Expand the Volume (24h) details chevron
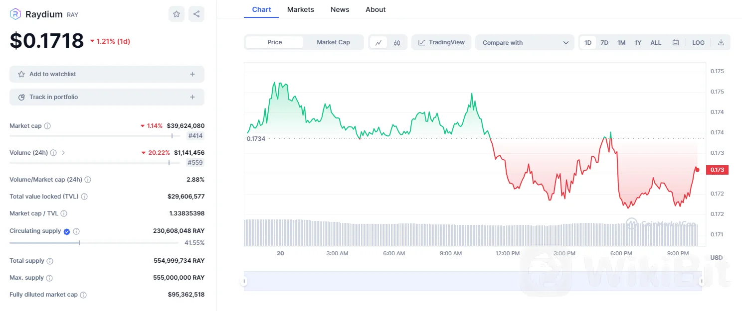This screenshot has height=311, width=742. (63, 153)
